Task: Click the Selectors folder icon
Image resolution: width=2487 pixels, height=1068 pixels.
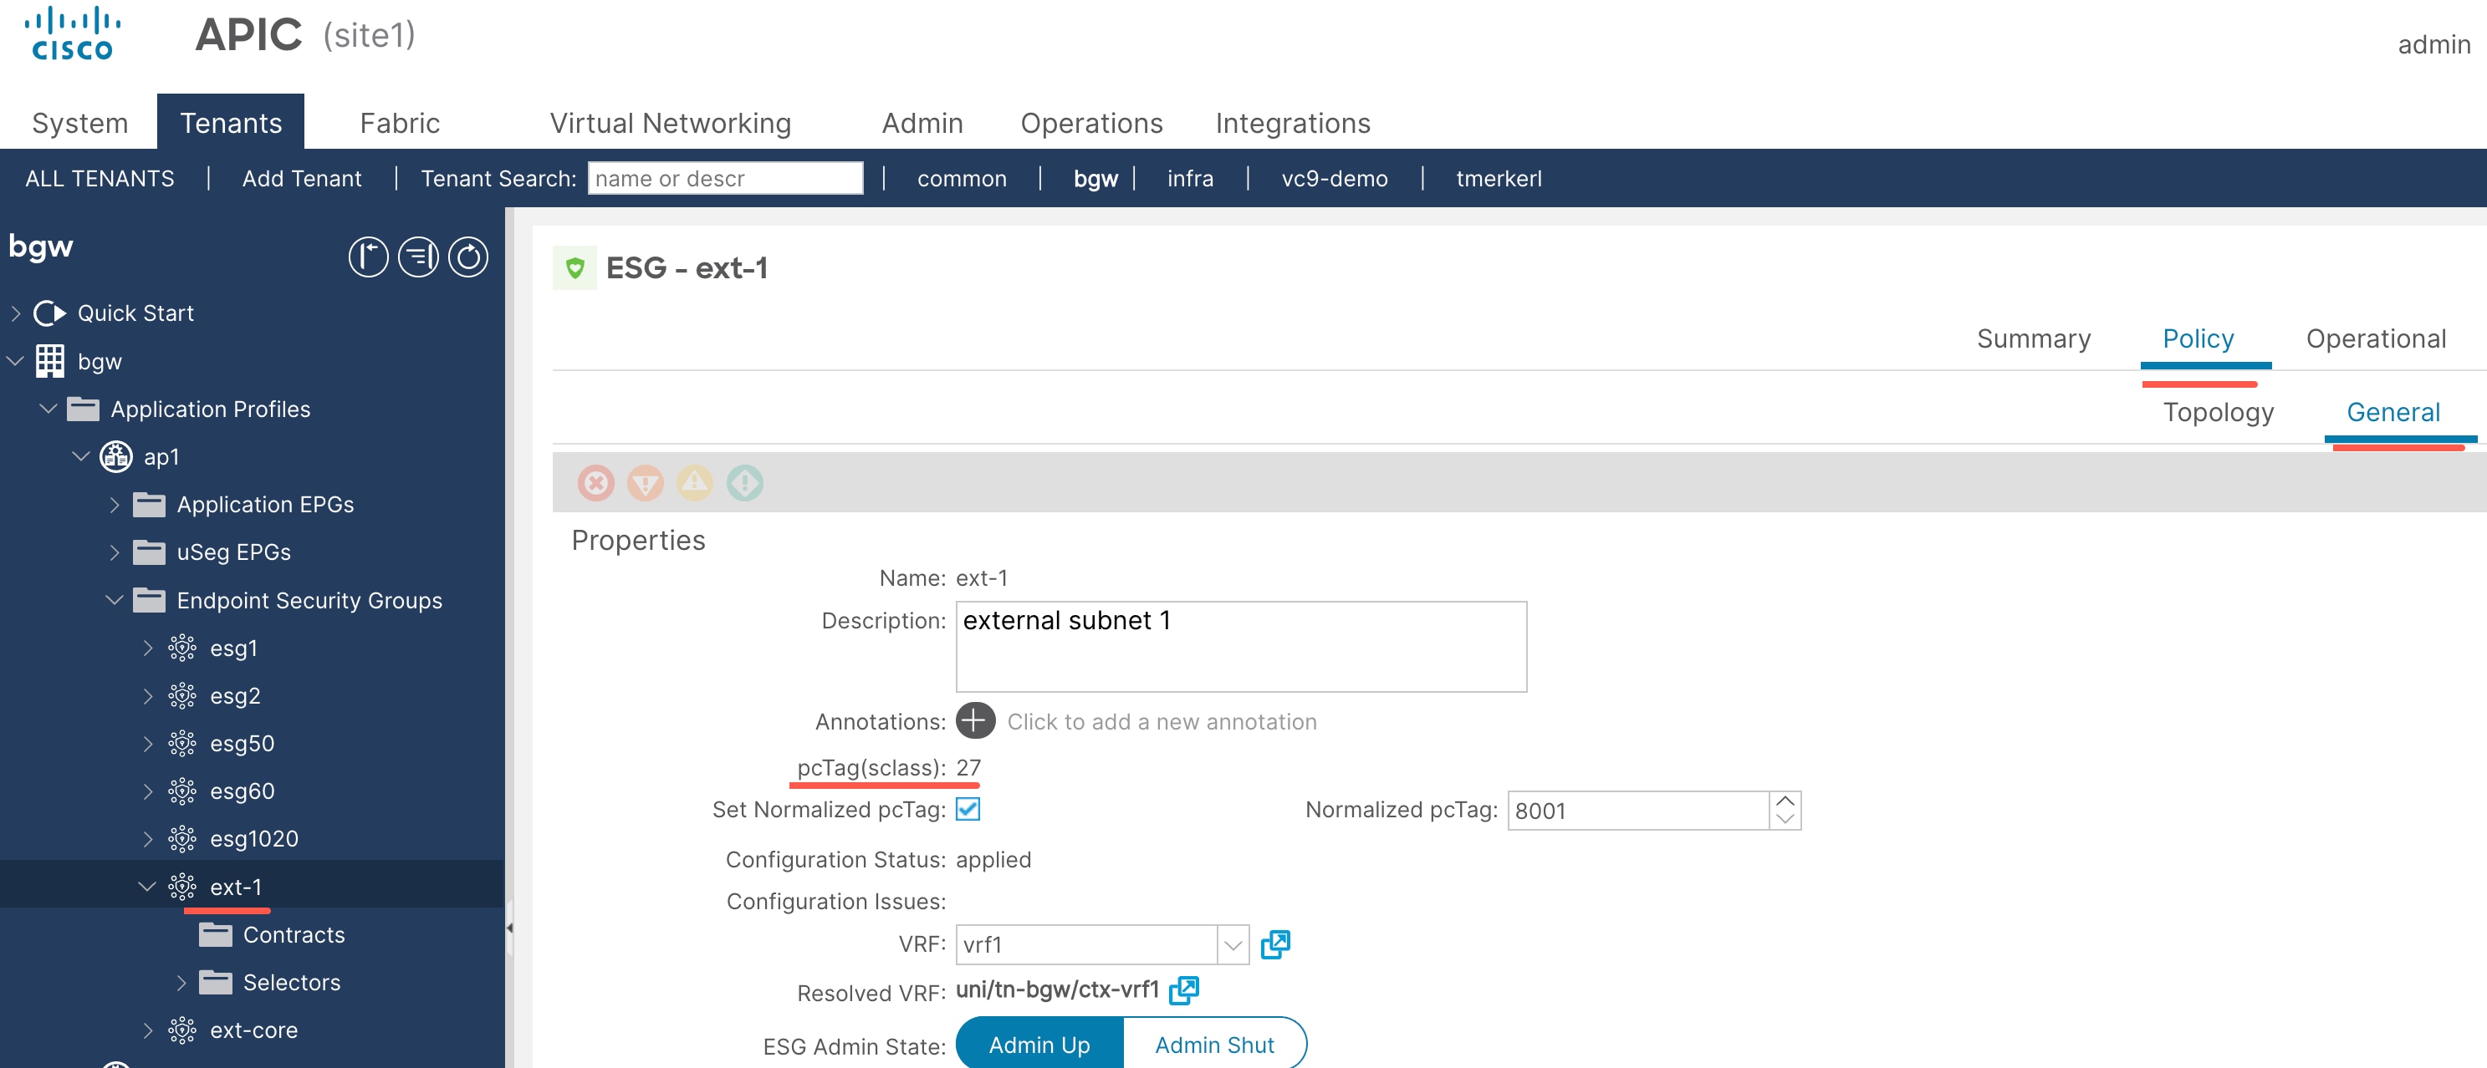Action: coord(215,982)
